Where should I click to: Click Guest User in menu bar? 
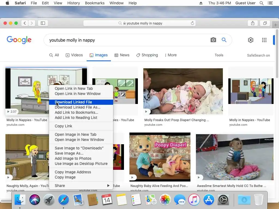pyautogui.click(x=245, y=3)
